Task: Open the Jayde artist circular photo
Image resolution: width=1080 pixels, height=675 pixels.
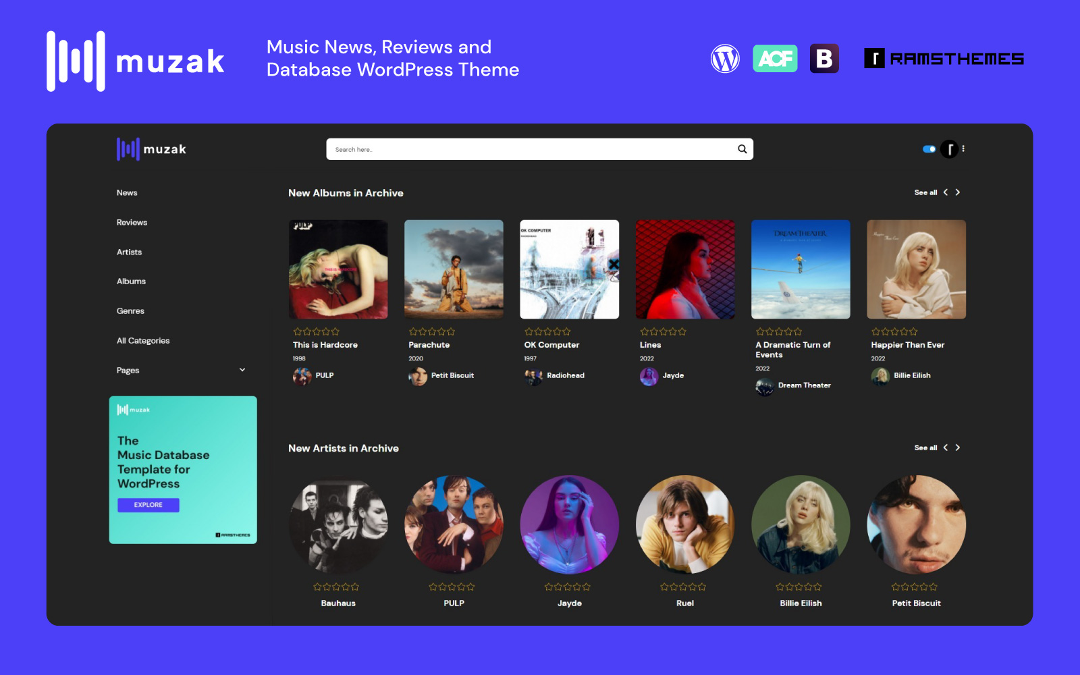Action: (570, 524)
